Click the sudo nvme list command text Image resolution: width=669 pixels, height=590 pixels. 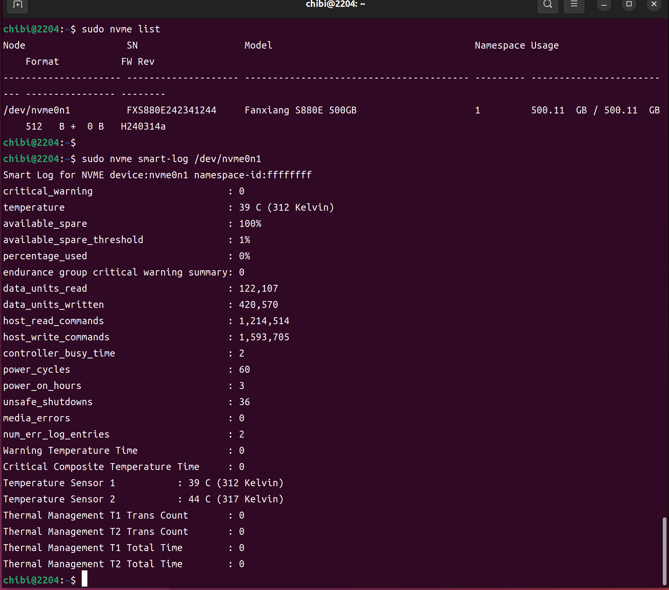click(x=121, y=29)
